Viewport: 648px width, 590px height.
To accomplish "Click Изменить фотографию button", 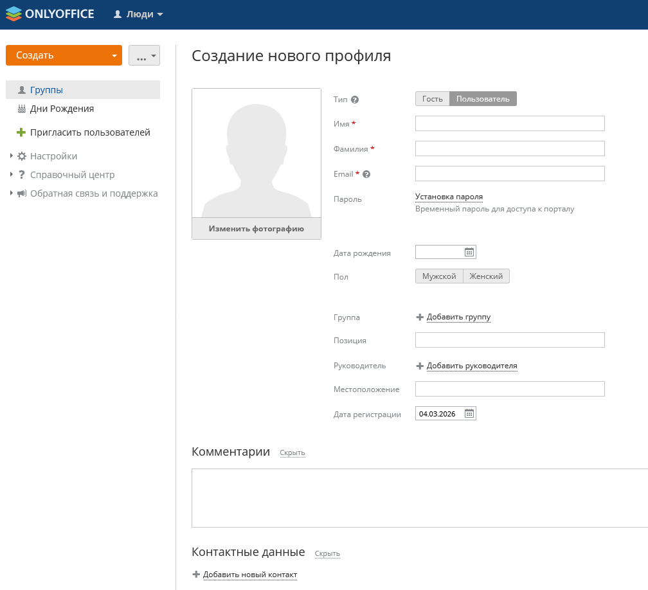I will (x=256, y=228).
